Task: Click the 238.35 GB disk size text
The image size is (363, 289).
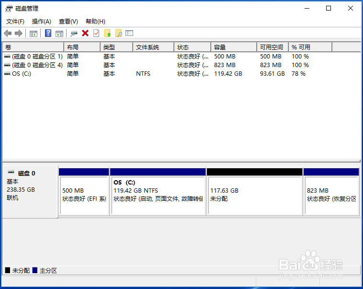Action: 21,190
